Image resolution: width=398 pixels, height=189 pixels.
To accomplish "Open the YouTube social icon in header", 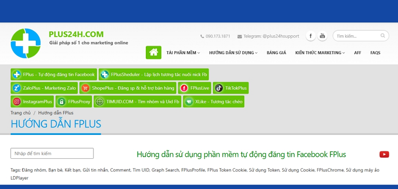I will (322, 36).
